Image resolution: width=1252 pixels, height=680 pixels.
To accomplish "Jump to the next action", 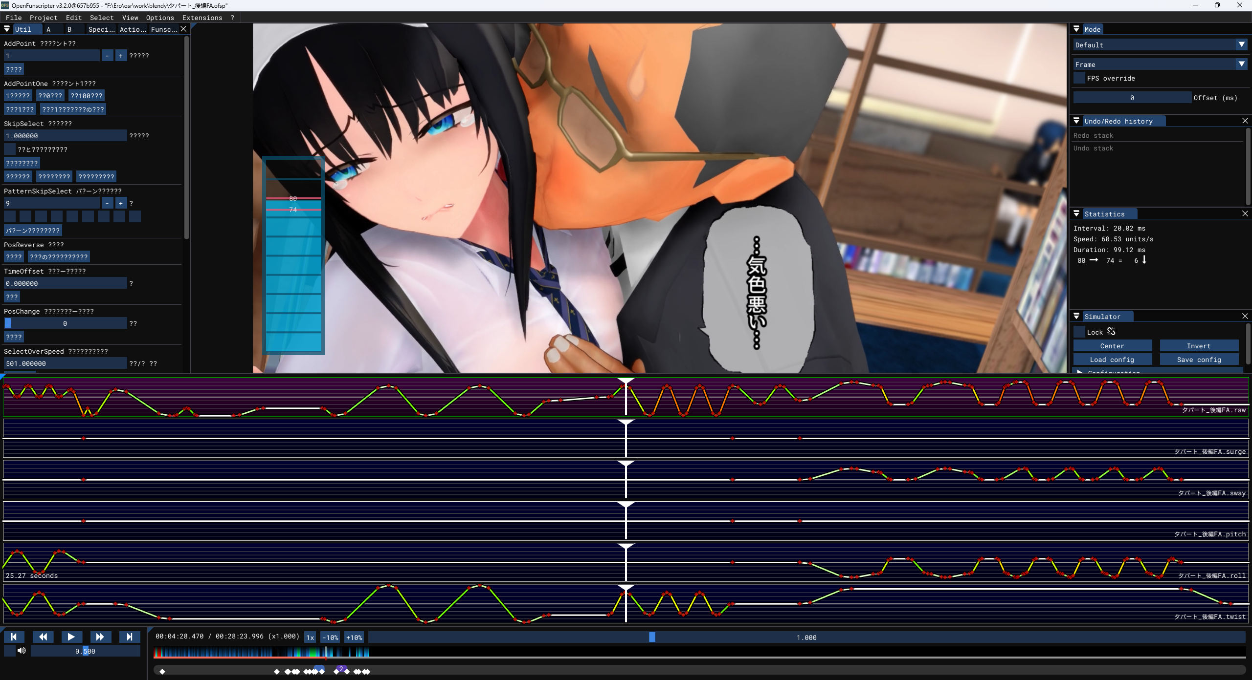I will tap(130, 637).
